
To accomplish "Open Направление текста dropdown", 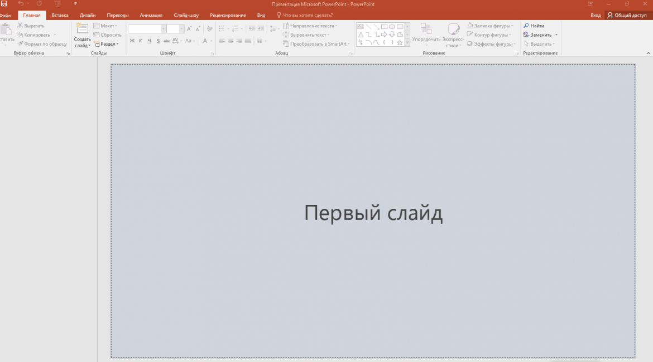I will click(310, 26).
